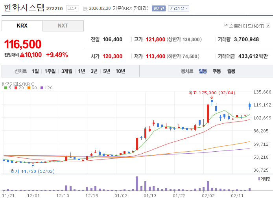This screenshot has height=200, width=273.
Task: Click the 넥스트레이드(NXT) link
Action: (x=244, y=26)
